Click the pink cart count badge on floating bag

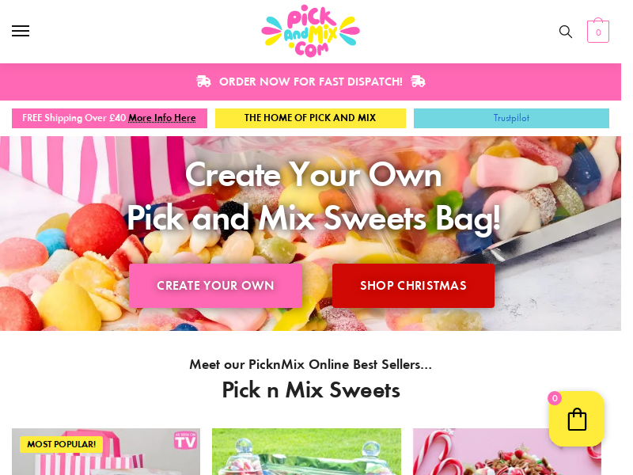[555, 398]
